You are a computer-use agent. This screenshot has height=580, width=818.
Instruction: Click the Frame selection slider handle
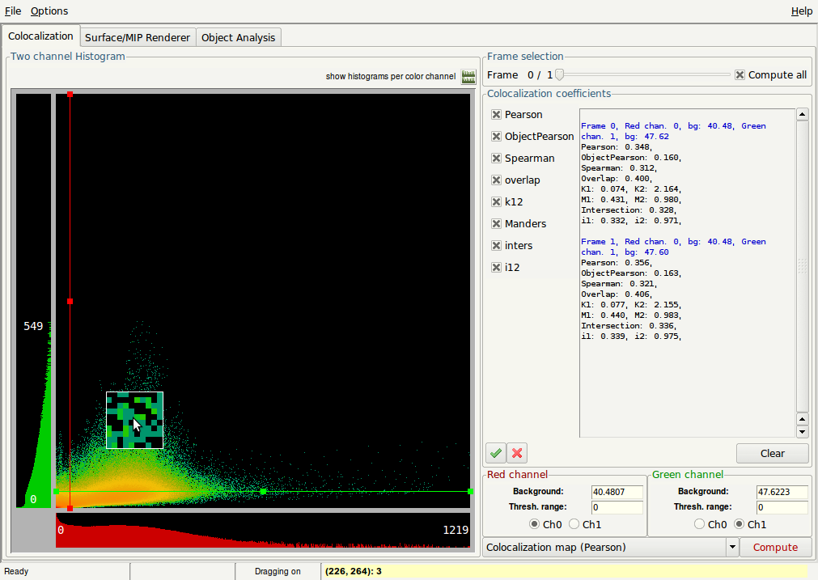click(x=558, y=75)
